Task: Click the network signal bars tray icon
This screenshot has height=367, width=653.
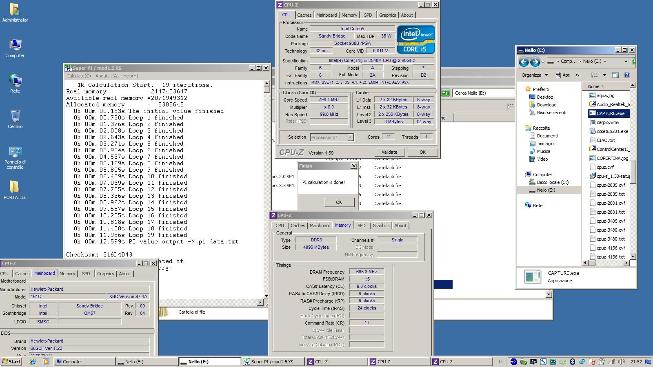Action: pyautogui.click(x=612, y=362)
